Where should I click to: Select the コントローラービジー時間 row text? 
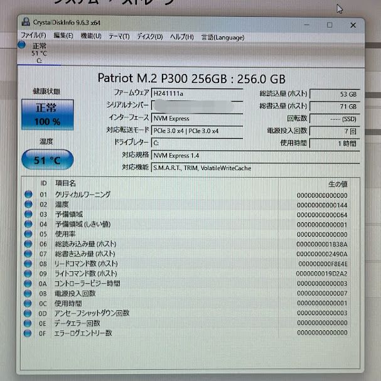[x=87, y=283]
